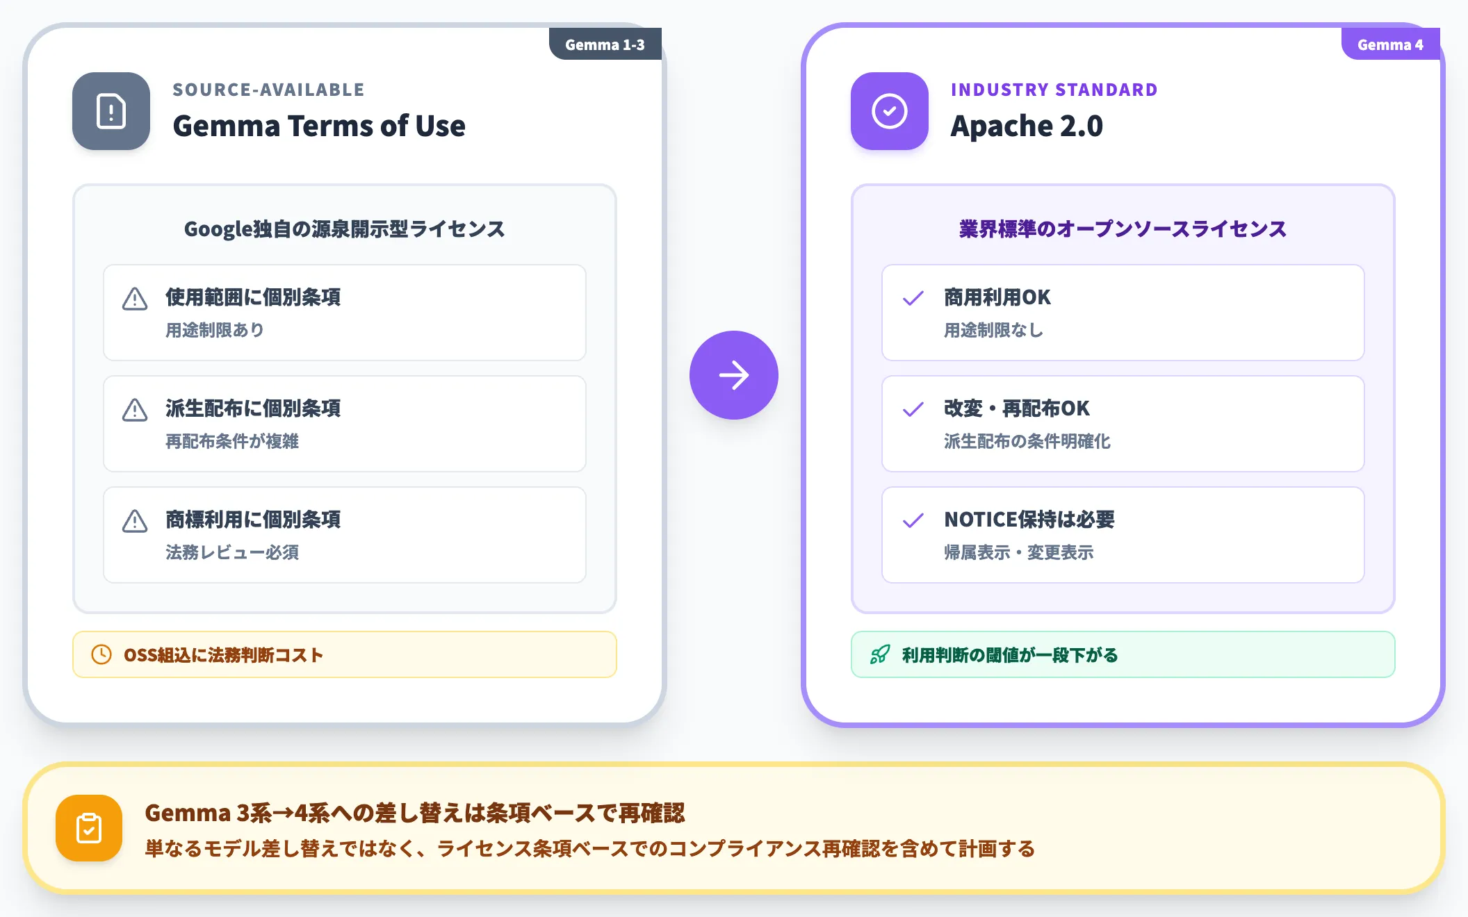Click 業界標準のオープンソースライセンス title
This screenshot has height=917, width=1468.
pyautogui.click(x=1123, y=229)
